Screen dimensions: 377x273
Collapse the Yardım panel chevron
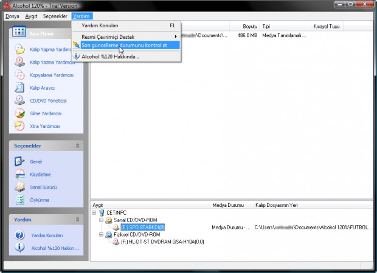pos(77,220)
